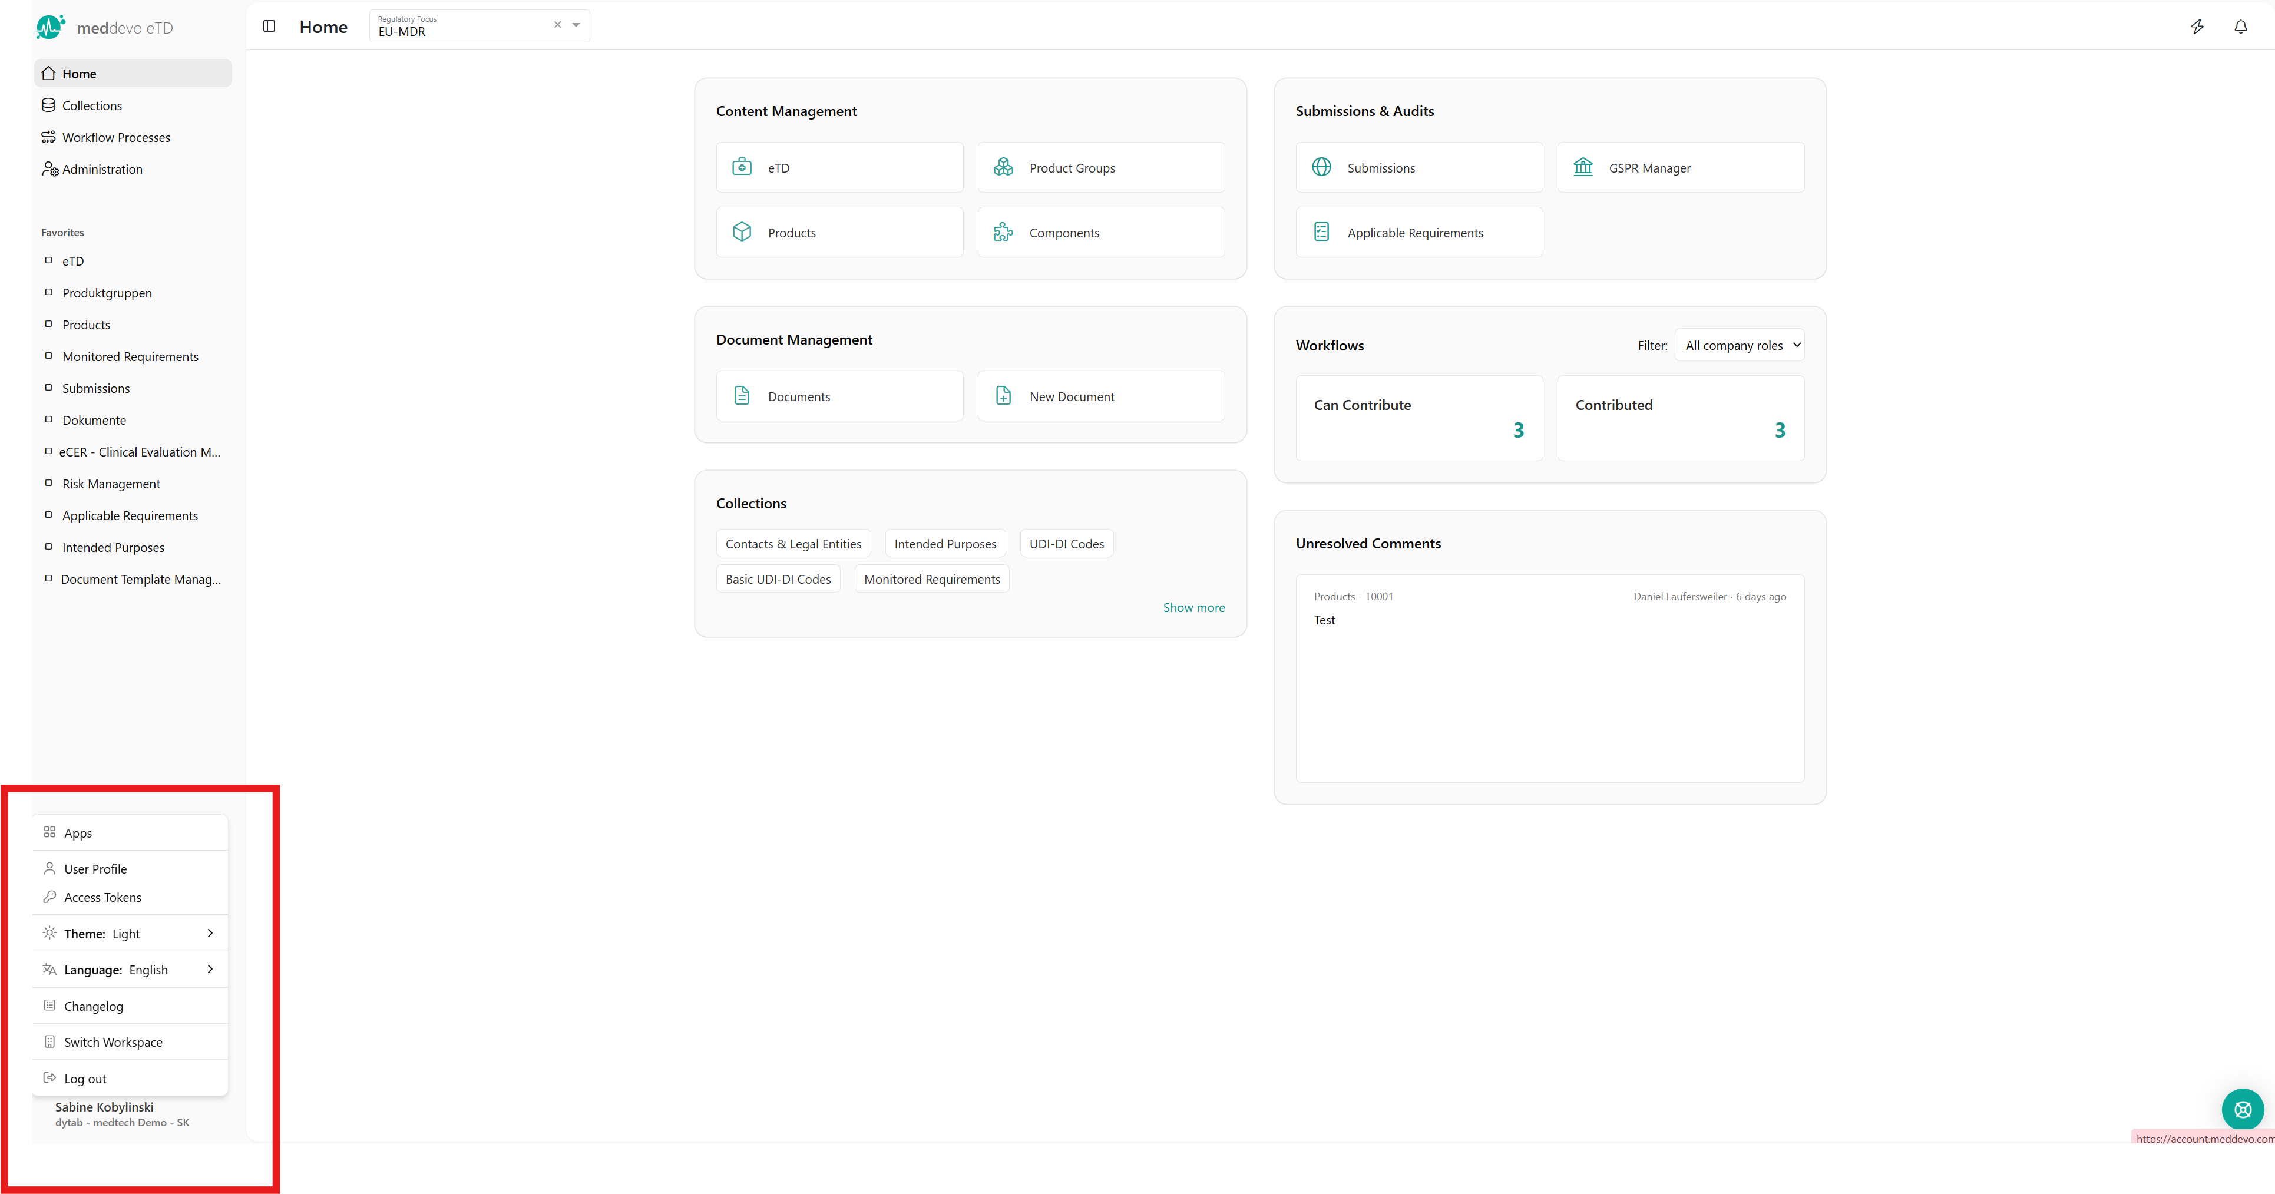Expand the Theme Light submenu
Screen dimensions: 2275x1194
coord(130,934)
